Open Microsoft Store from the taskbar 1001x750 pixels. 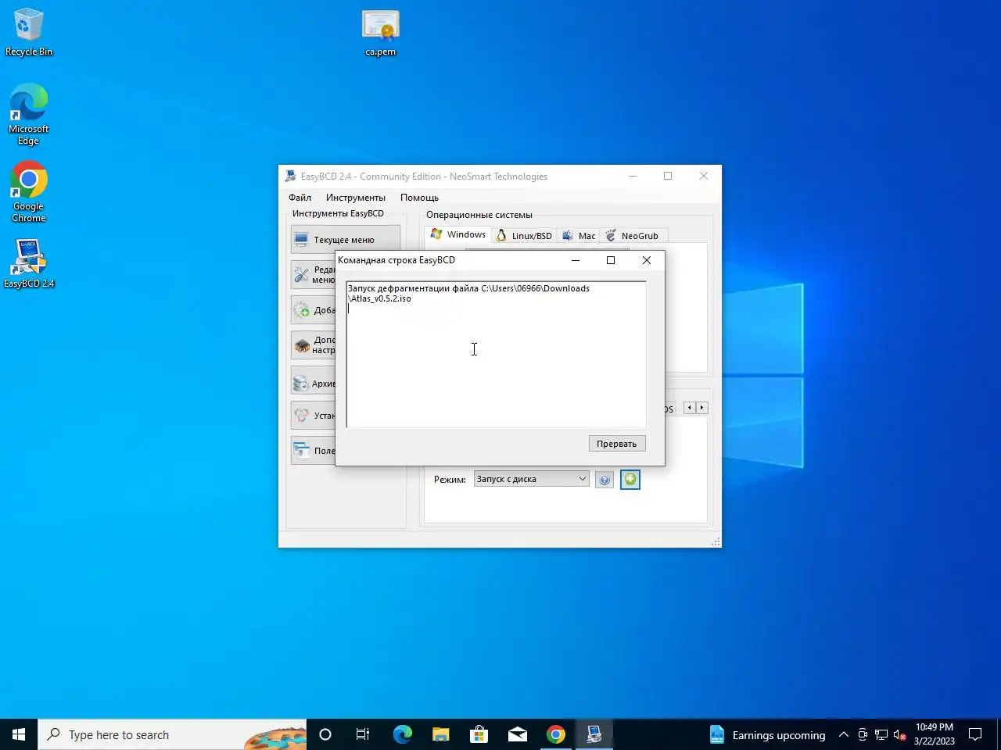(x=479, y=734)
